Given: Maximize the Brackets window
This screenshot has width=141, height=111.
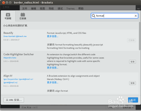Looking at the screenshot, I should [x=10, y=3].
